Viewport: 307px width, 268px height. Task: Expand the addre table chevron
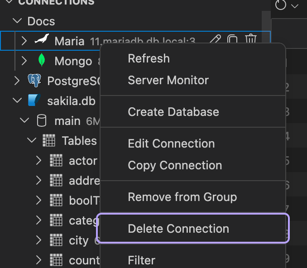pyautogui.click(x=38, y=180)
